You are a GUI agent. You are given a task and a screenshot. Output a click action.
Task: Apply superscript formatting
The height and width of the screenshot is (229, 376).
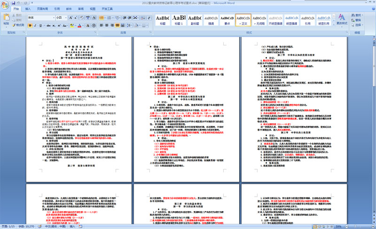(x=59, y=25)
